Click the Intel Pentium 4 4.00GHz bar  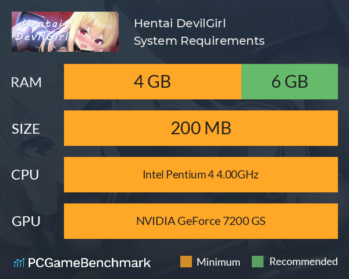point(201,174)
